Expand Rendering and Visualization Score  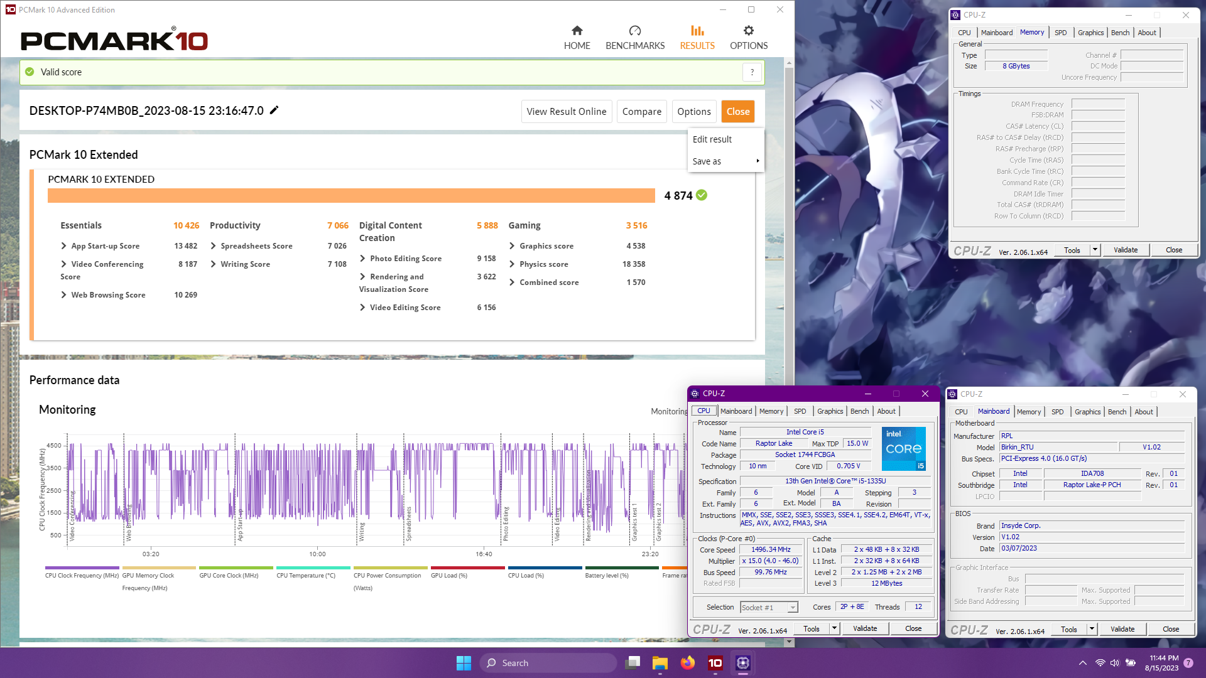(x=362, y=277)
